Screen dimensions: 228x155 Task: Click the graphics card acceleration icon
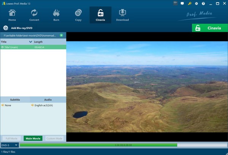click(175, 3)
